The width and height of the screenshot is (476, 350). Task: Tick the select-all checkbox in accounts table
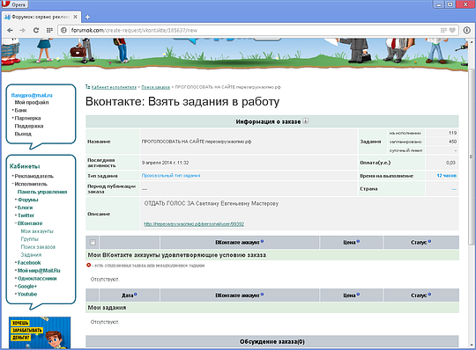click(x=93, y=242)
